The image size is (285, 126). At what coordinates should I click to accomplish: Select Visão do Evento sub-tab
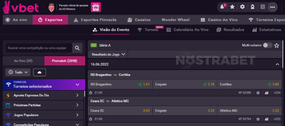[x=111, y=30]
